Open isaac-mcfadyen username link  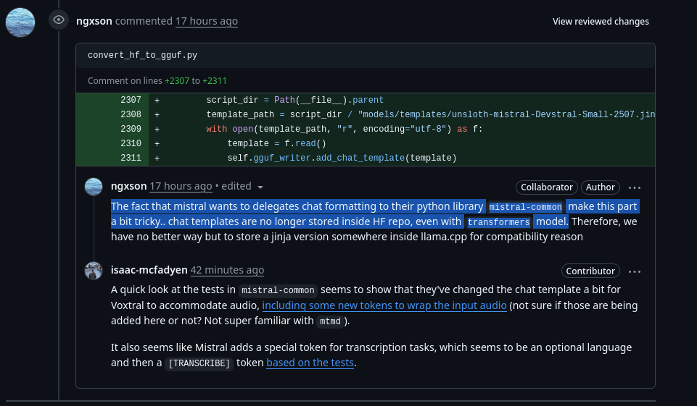[149, 270]
